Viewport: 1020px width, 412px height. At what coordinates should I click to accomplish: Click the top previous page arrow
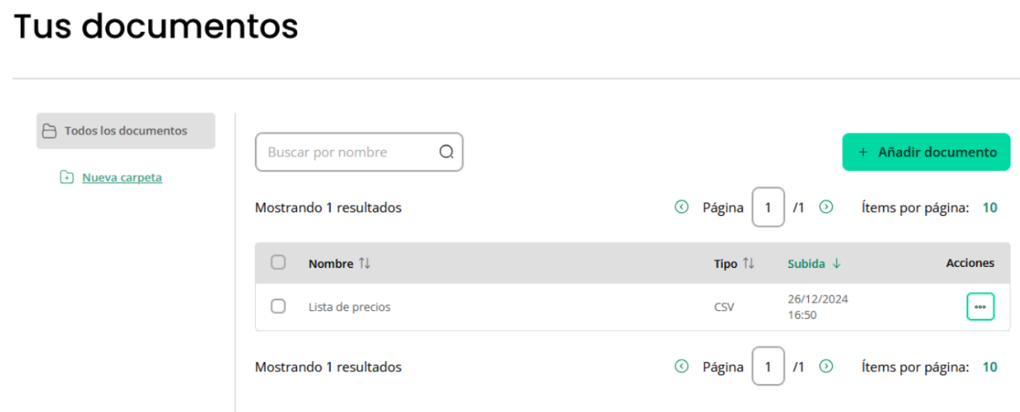(681, 207)
